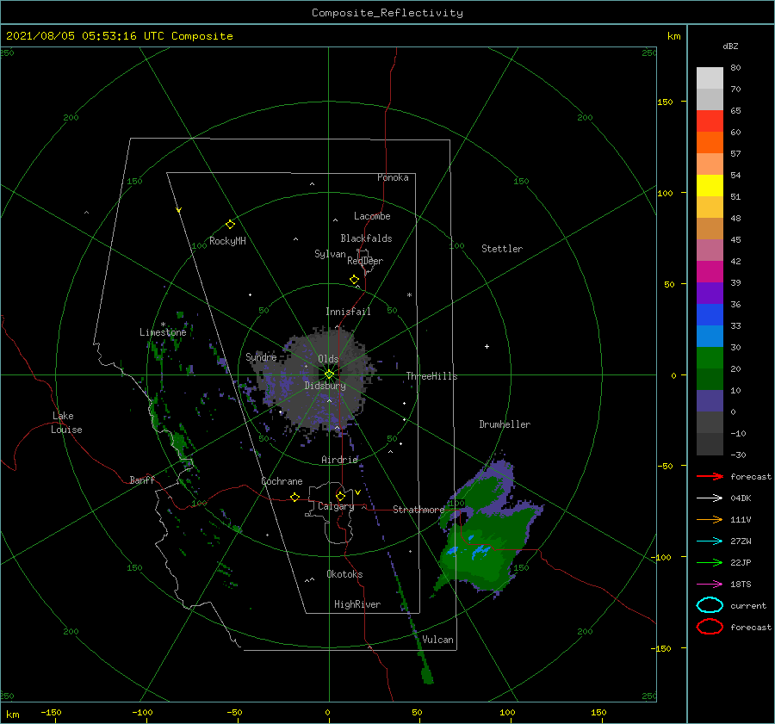Click the asterisk marker east of Innisfail
Image resolution: width=775 pixels, height=724 pixels.
tap(409, 295)
